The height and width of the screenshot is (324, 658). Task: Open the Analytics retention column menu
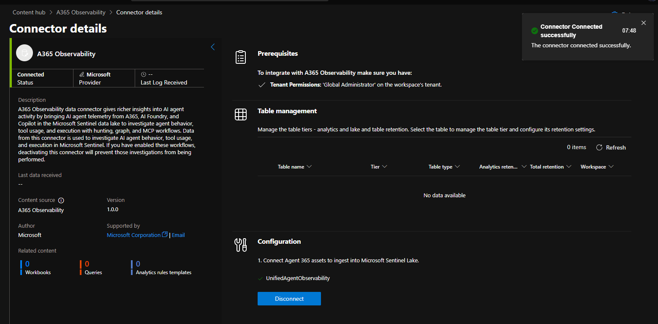tap(524, 166)
